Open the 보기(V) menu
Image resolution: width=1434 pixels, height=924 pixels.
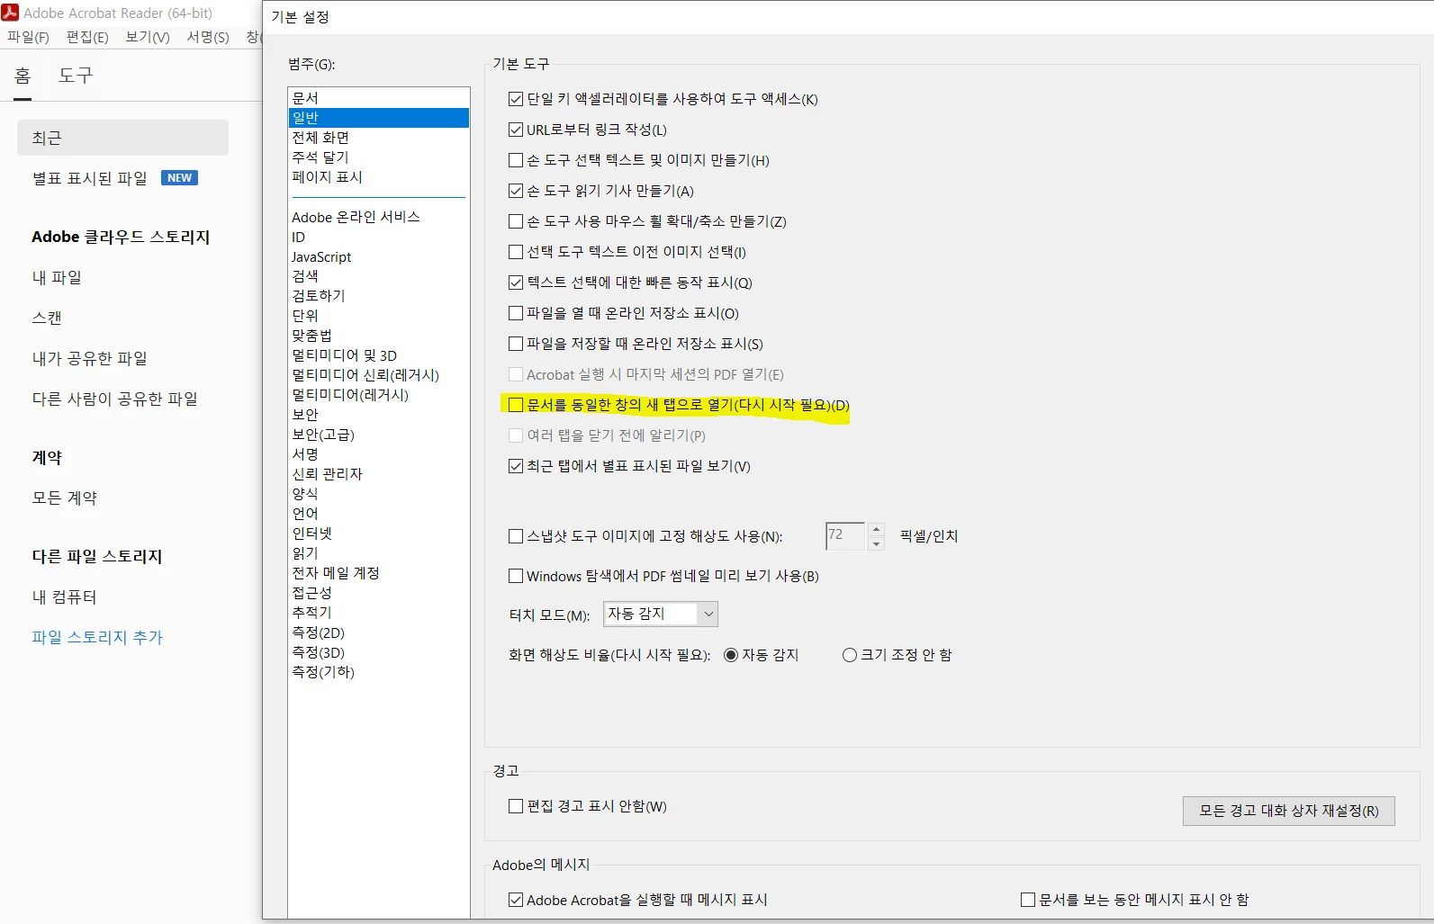(148, 37)
